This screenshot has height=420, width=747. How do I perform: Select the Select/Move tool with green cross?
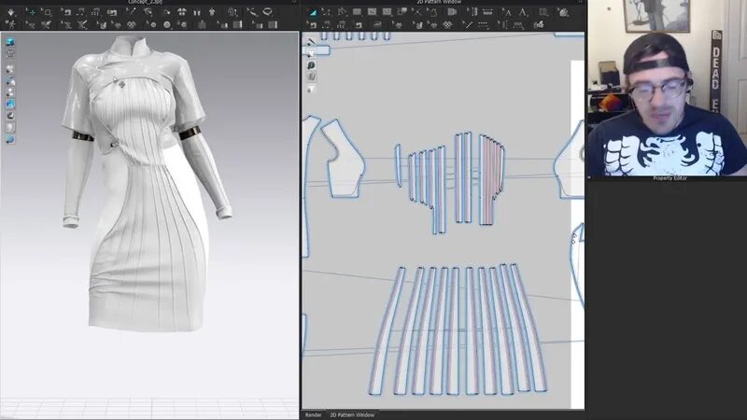31,13
